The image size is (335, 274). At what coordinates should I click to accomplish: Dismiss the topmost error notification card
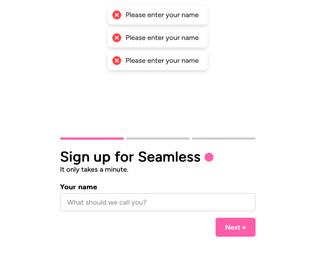[158, 15]
